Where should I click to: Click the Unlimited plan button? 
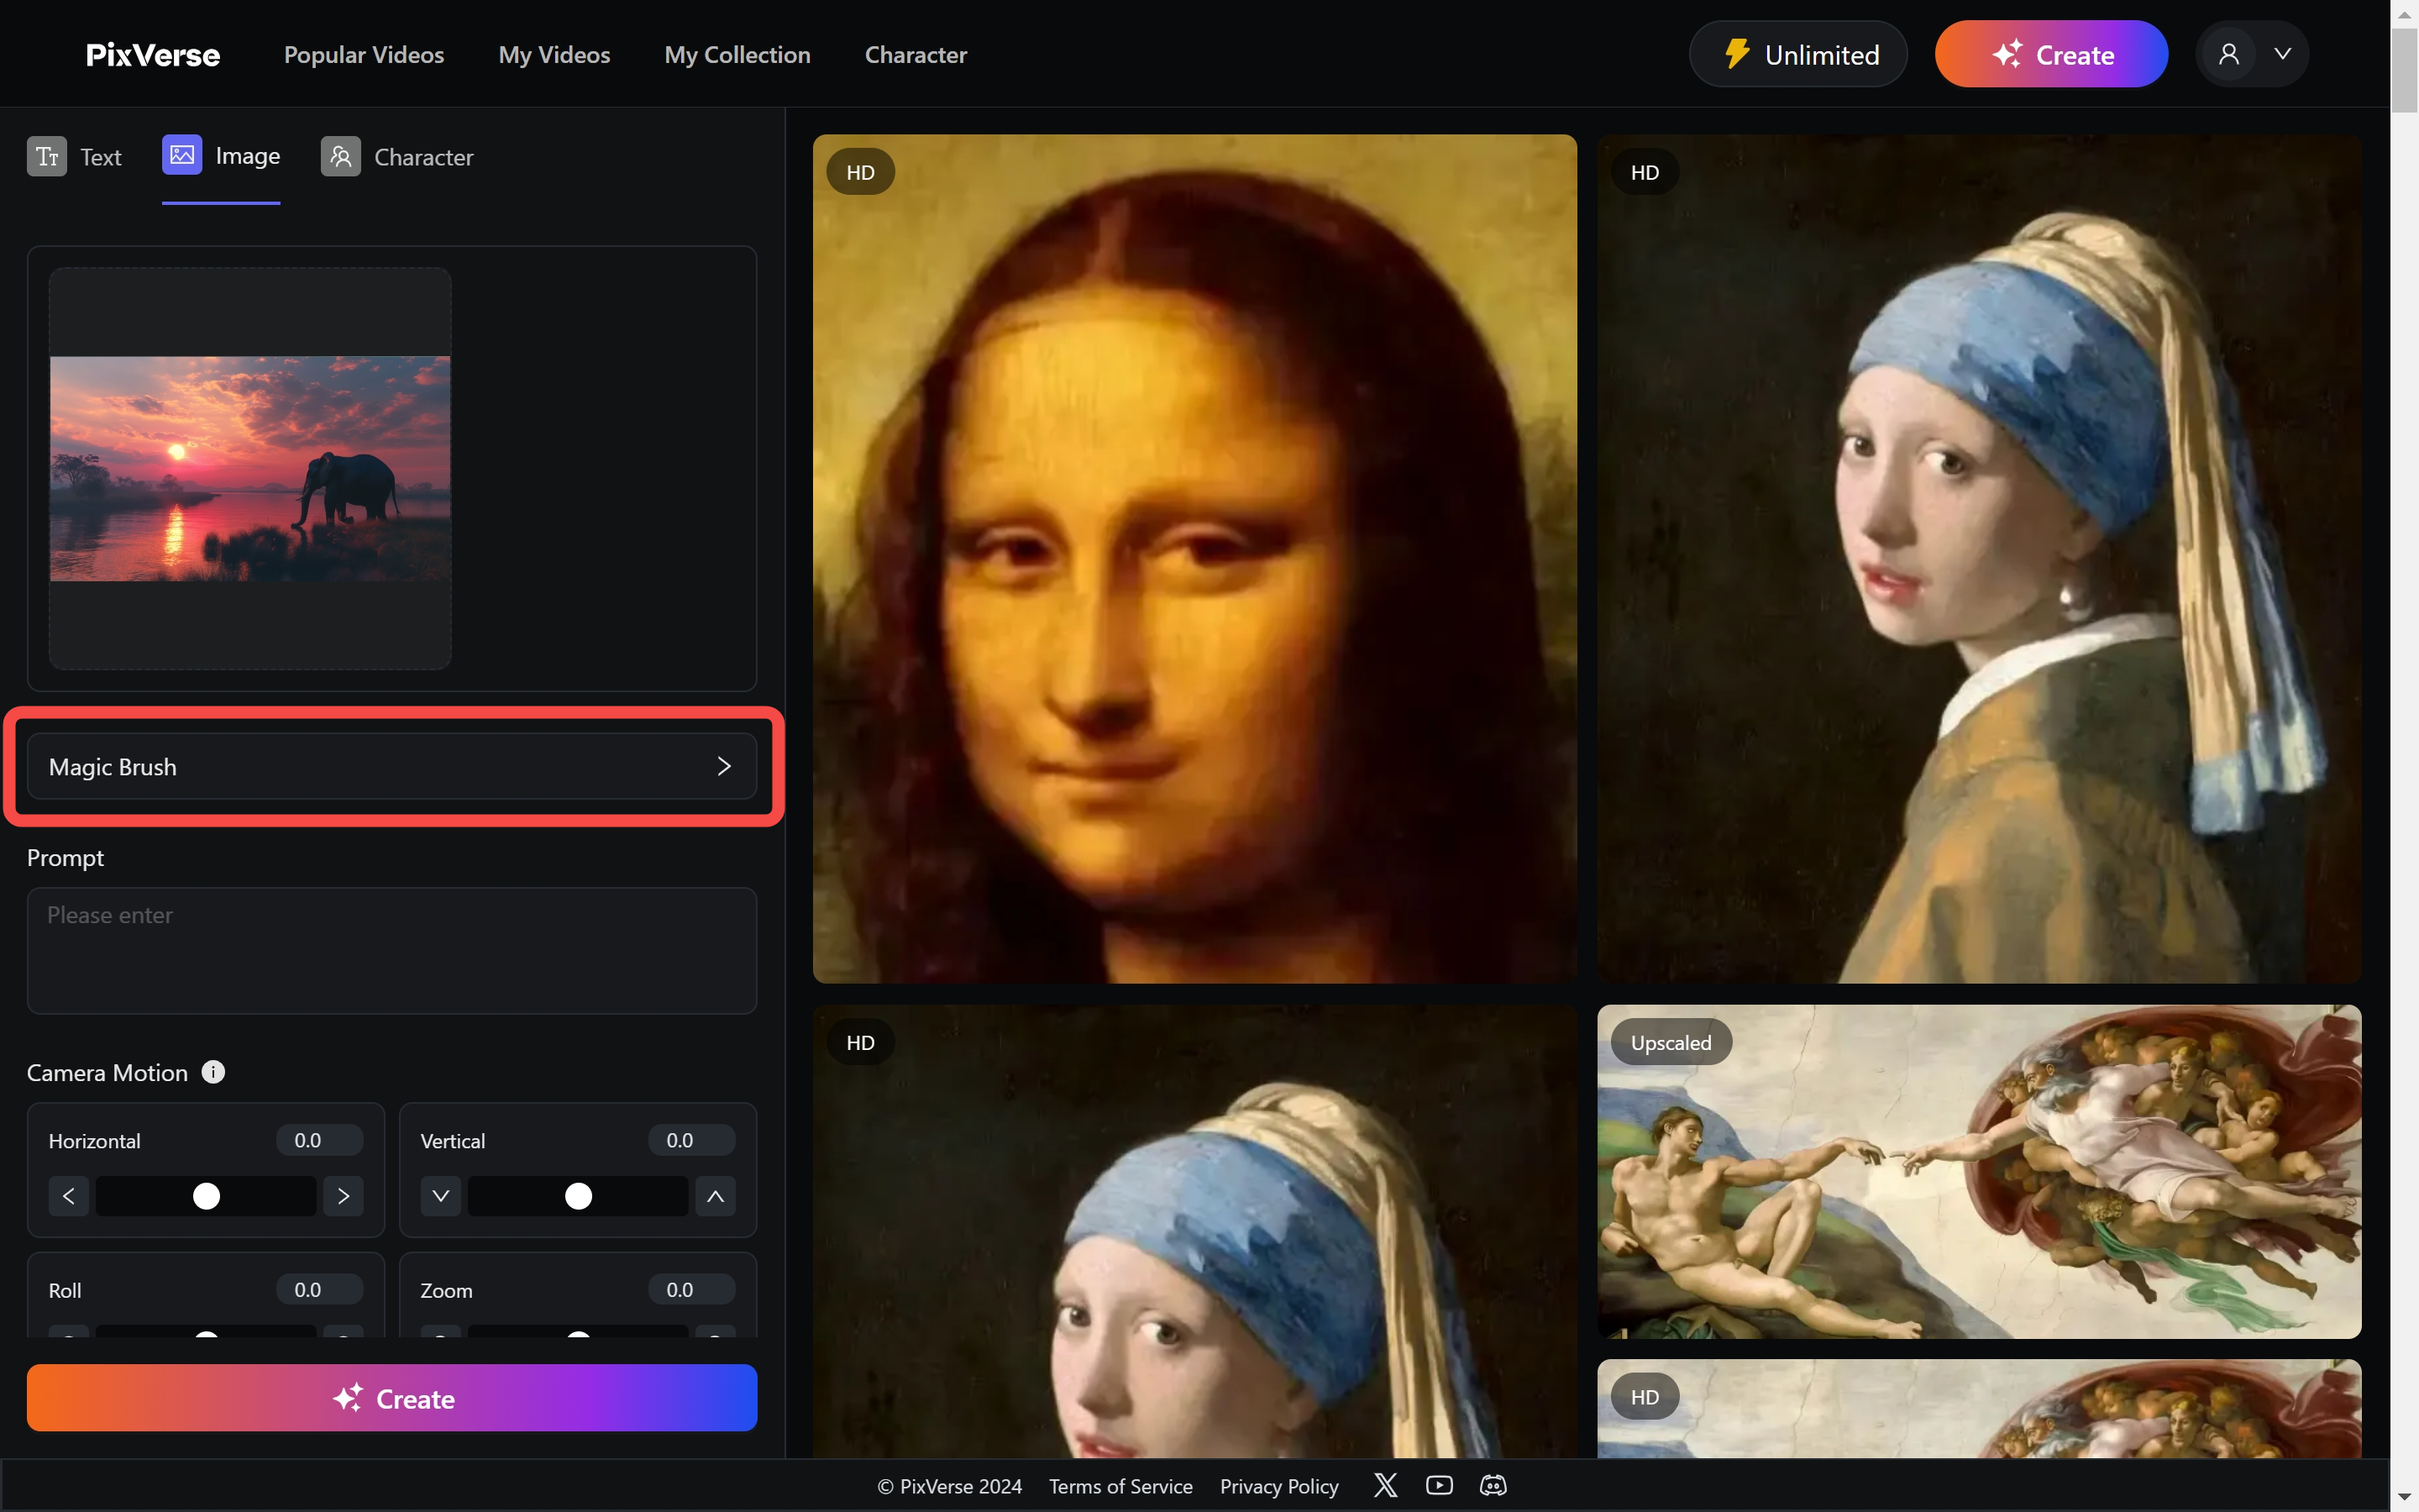tap(1798, 55)
